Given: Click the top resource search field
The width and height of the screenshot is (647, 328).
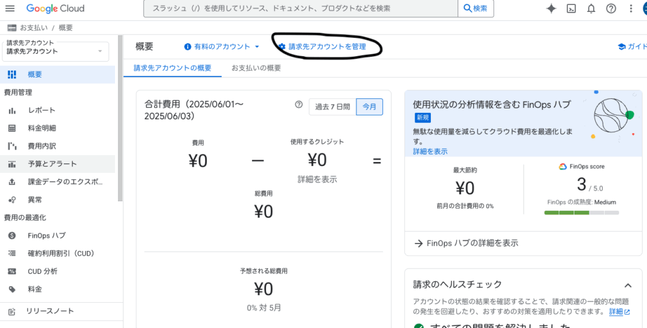Looking at the screenshot, I should (300, 9).
